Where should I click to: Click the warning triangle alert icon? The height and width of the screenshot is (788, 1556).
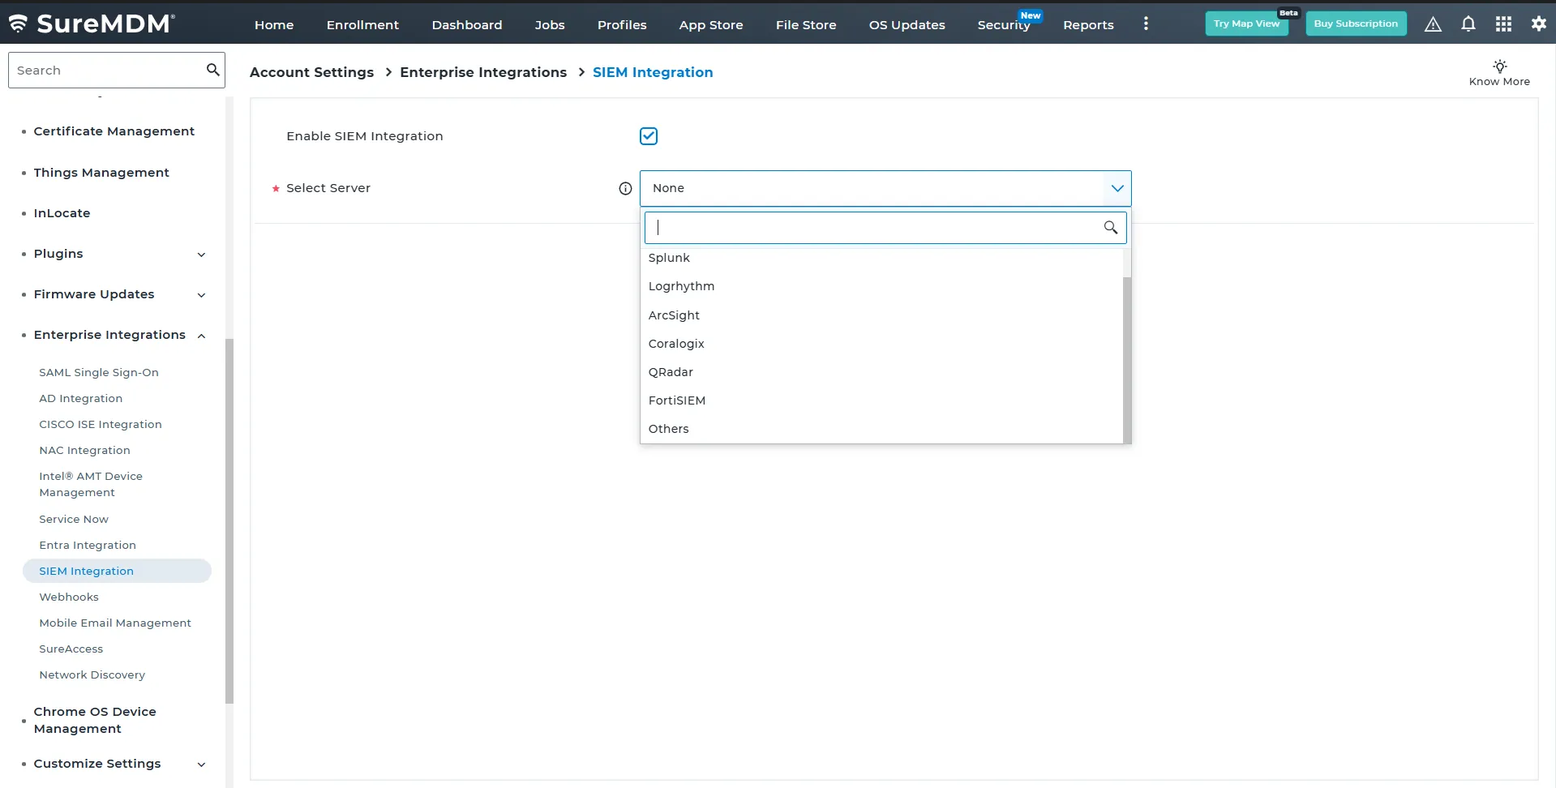click(1433, 24)
